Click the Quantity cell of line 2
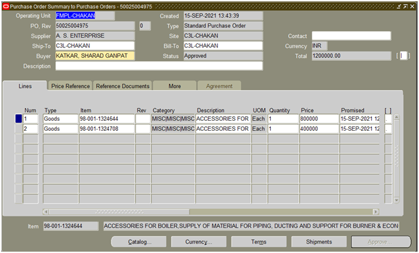Screen dimensions: 419x253 coord(284,129)
